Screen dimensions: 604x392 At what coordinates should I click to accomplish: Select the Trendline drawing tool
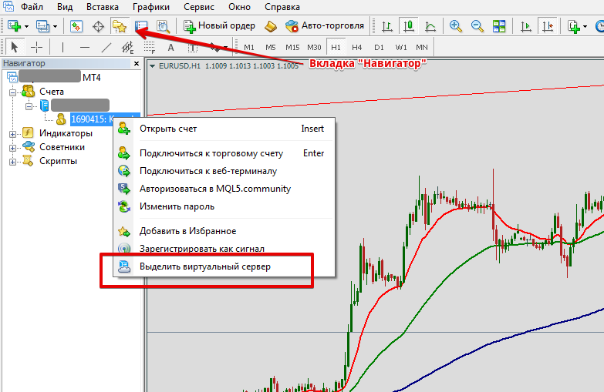pyautogui.click(x=106, y=47)
